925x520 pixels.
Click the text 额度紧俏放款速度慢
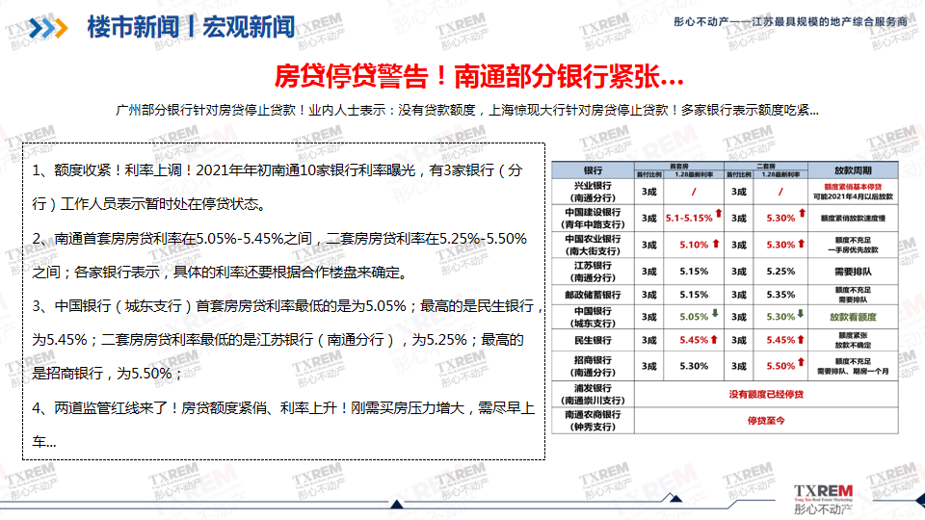coord(853,219)
